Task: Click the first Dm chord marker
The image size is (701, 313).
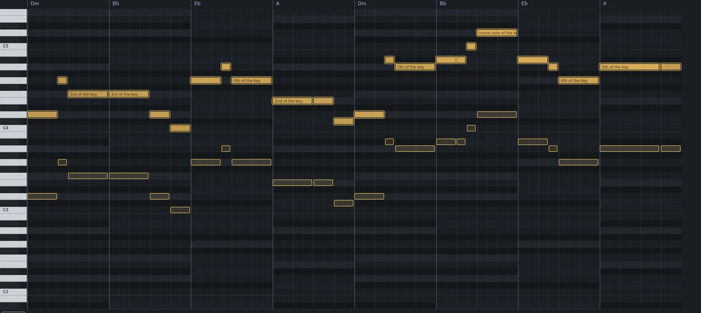Action: tap(35, 4)
